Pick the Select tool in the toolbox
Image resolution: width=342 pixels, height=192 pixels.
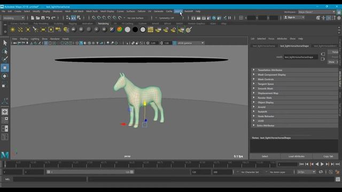coord(5,43)
